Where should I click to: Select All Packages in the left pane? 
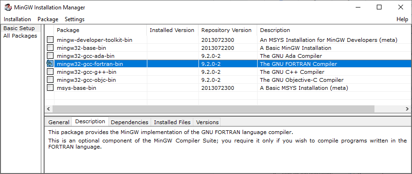(20, 36)
